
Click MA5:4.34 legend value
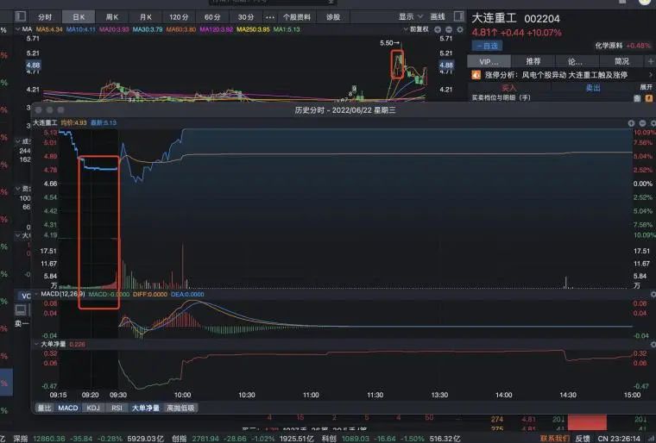click(49, 29)
